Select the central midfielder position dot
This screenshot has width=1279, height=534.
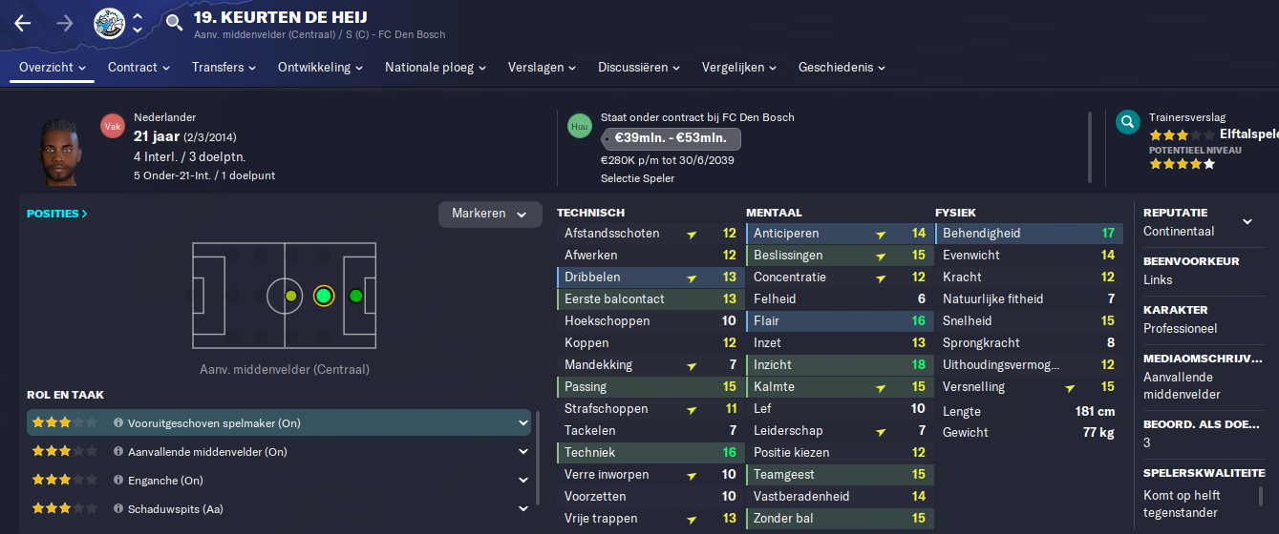(x=291, y=296)
